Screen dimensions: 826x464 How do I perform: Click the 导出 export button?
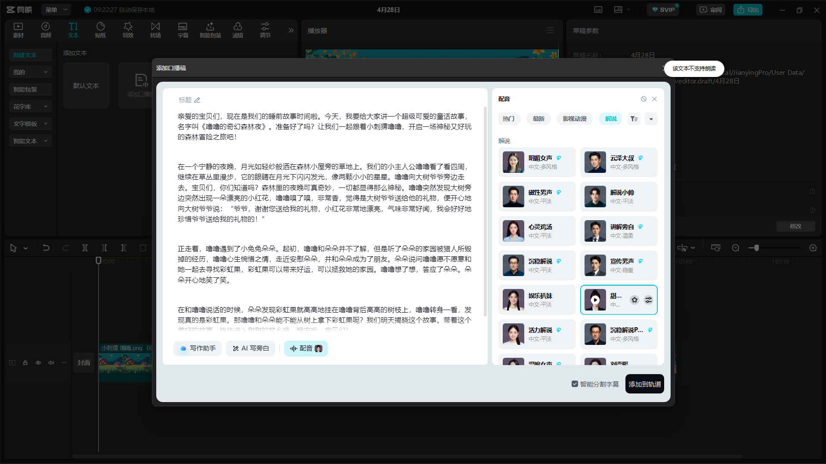tap(748, 9)
